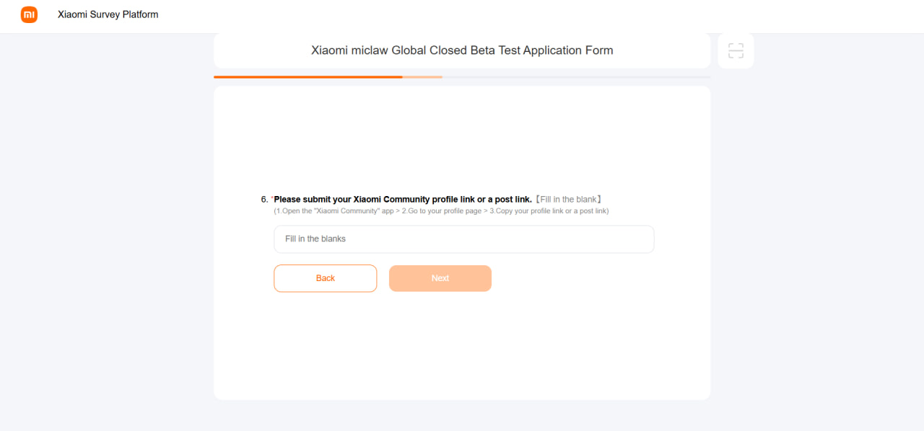Click the gray "Fill in the blank" type tag
Screen dimensions: 924x431
(569, 199)
